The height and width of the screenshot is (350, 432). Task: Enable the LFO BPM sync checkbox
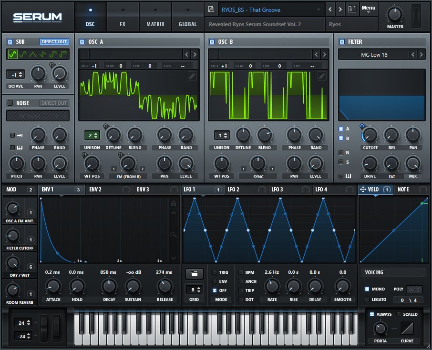point(240,272)
